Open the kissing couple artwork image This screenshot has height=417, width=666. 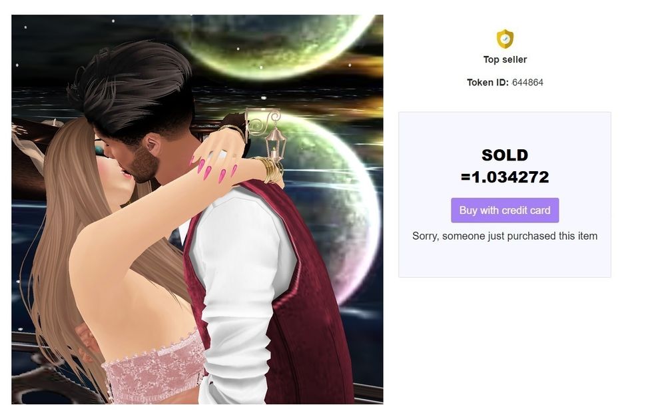pos(197,209)
